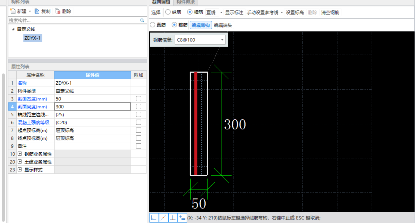Open the 新建 dropdown arrow
This screenshot has height=223, width=415.
[30, 12]
